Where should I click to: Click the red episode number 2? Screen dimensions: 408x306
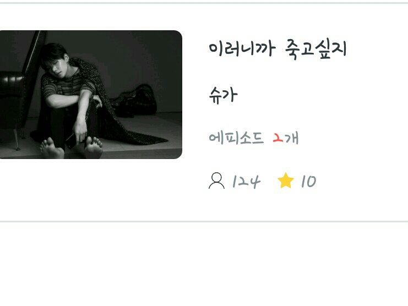click(278, 138)
